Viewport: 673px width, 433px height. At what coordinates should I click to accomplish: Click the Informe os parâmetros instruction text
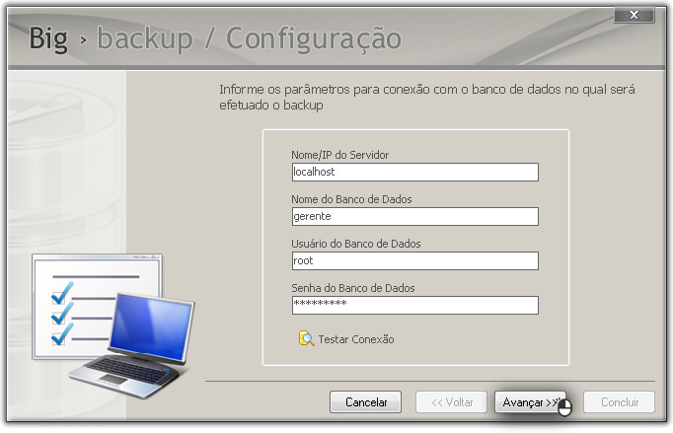[426, 97]
